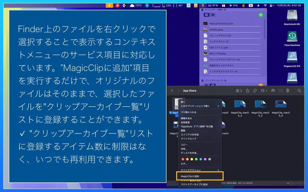The image size is (308, 192).
Task: Choose コピー in context menu
Action: 200,145
